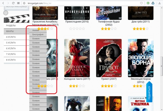Click the Преисподняя poster thumbnail
163x111 pixels.
click(x=77, y=13)
